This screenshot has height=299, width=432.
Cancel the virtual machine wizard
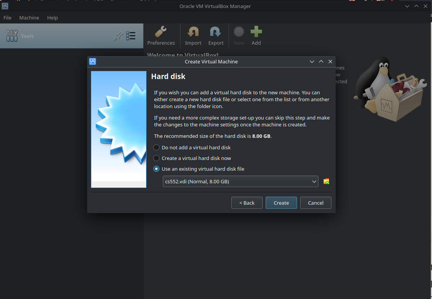[x=315, y=203]
